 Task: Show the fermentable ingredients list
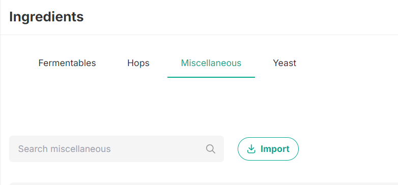67,63
